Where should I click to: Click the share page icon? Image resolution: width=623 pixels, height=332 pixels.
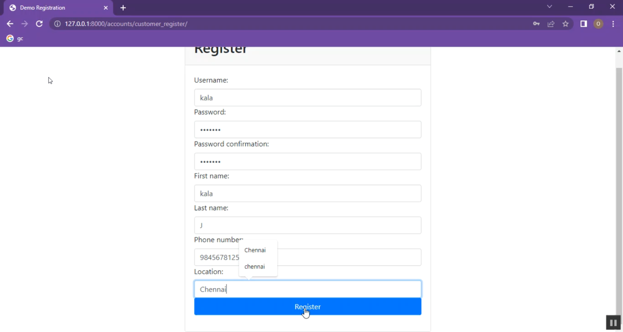[551, 24]
